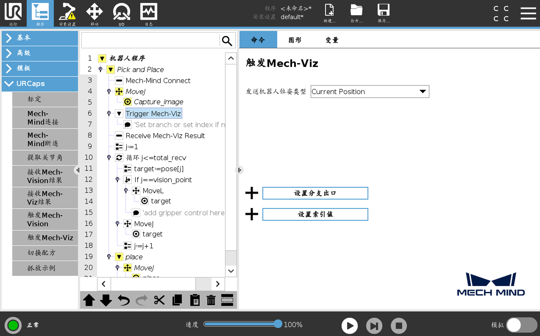This screenshot has height=336, width=540.
Task: Click the search magnifier icon
Action: [227, 41]
